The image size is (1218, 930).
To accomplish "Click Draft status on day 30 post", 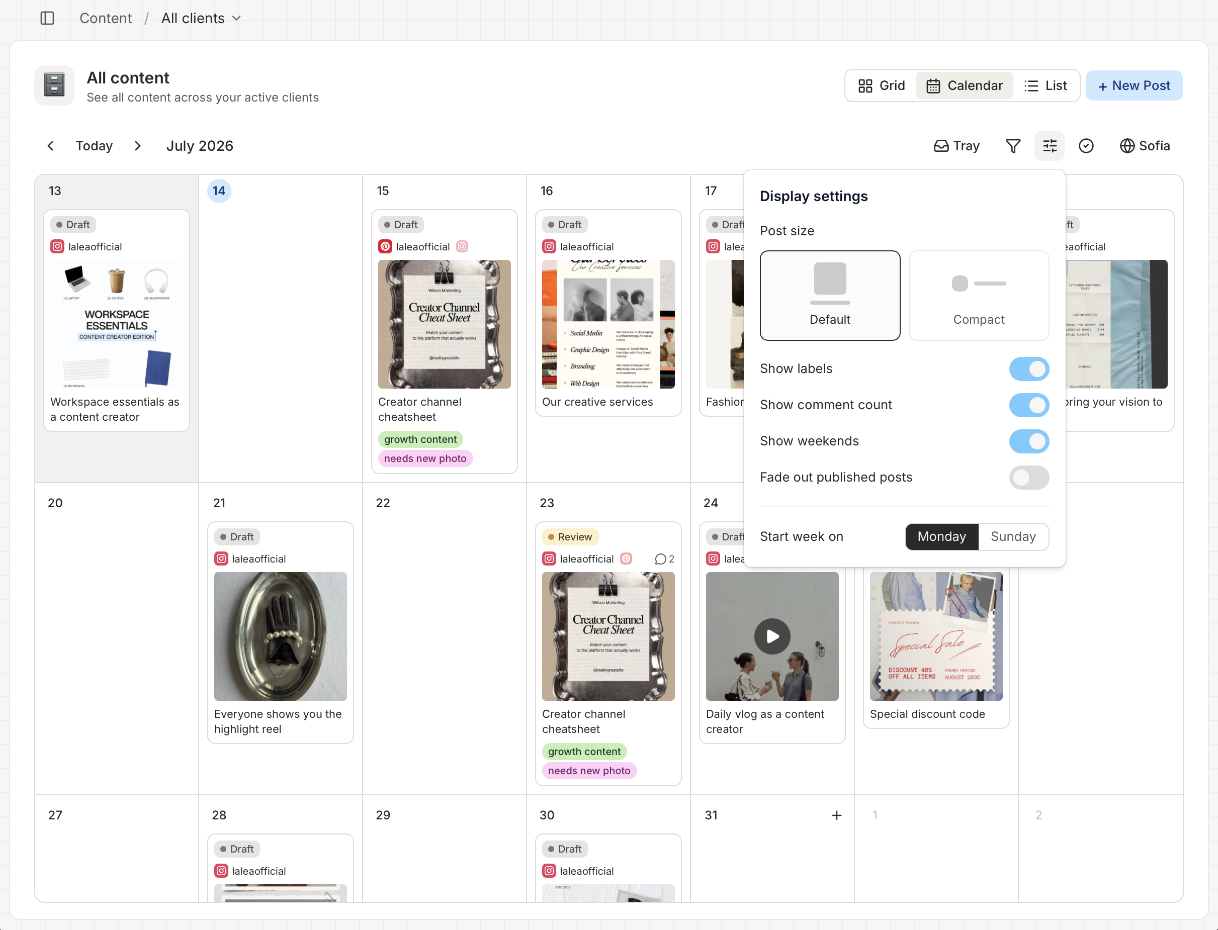I will (x=565, y=849).
